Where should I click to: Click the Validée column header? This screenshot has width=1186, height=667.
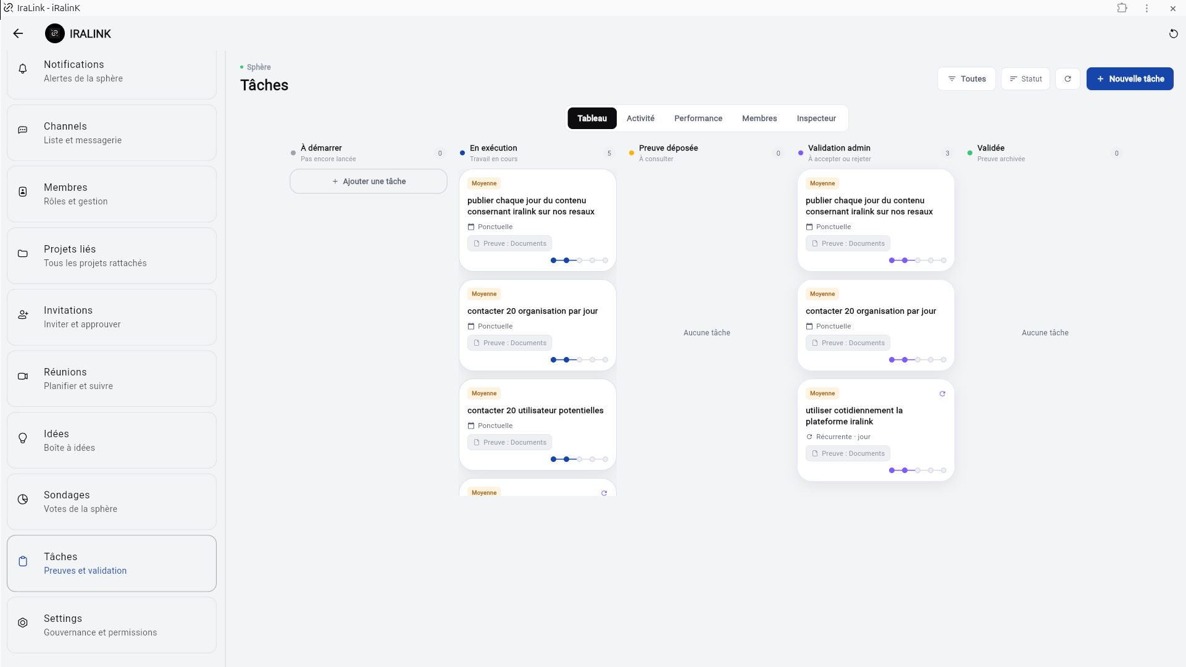click(1045, 153)
